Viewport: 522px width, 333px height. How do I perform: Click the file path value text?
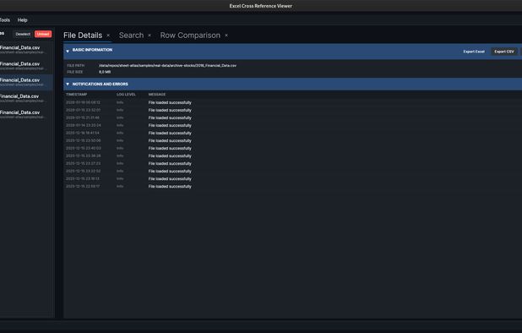tap(167, 66)
